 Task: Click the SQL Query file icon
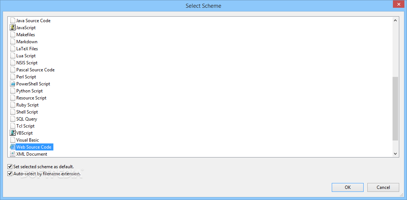click(13, 119)
